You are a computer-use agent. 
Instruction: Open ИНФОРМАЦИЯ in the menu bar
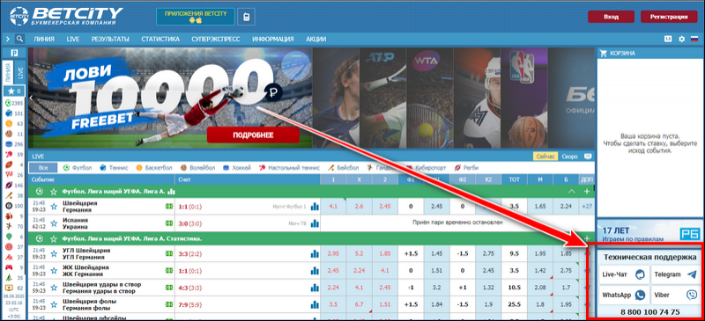(273, 39)
